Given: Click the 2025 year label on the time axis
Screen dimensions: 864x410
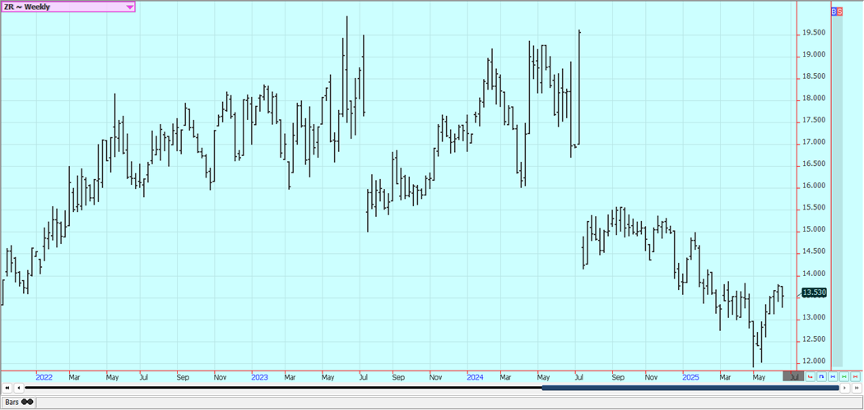Looking at the screenshot, I should pyautogui.click(x=691, y=377).
